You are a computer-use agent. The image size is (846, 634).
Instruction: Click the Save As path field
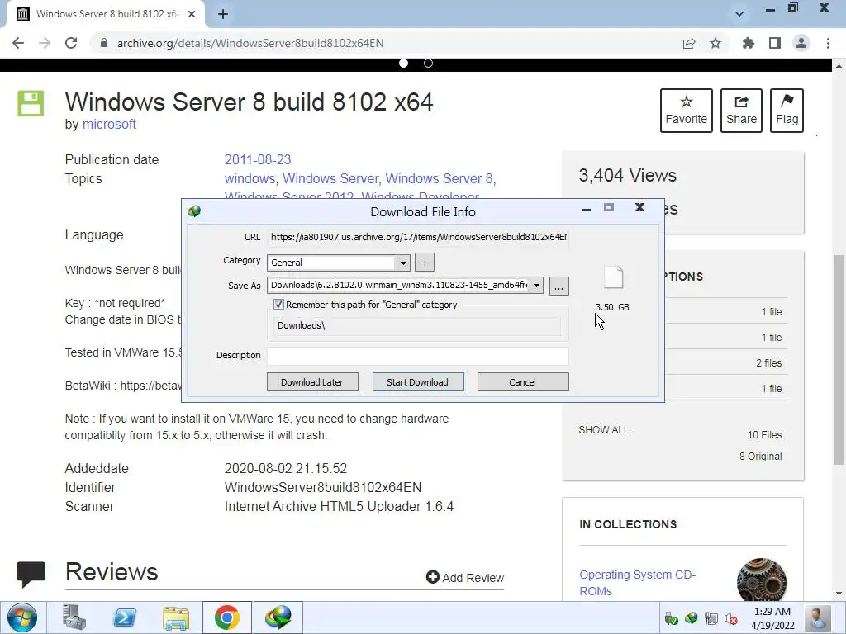click(x=399, y=285)
